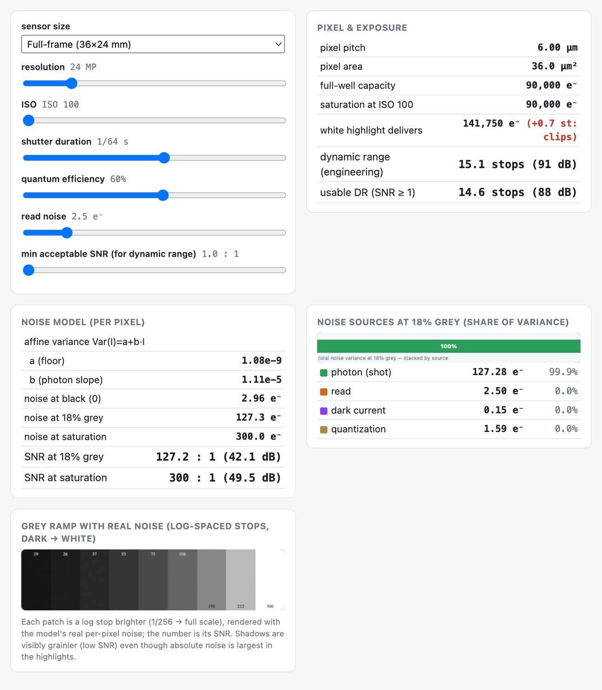Click the tan quantization swatch
The width and height of the screenshot is (602, 690).
pos(324,430)
